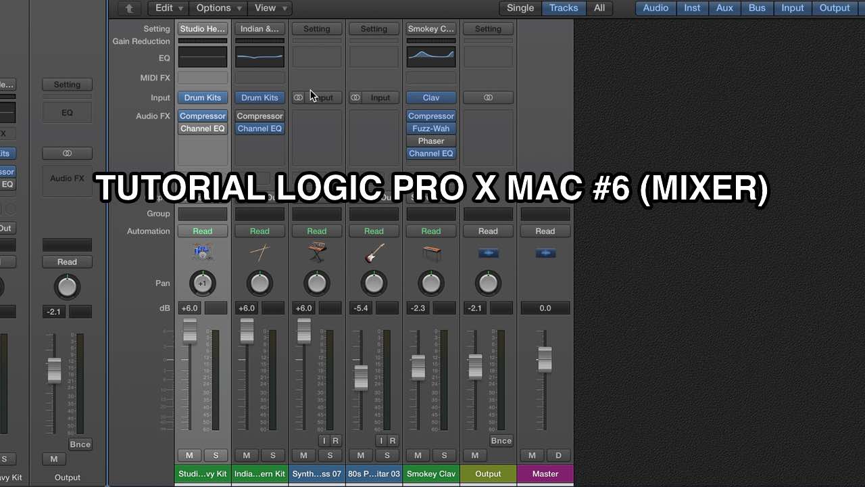Mute the Smokey Clav channel

tap(417, 455)
